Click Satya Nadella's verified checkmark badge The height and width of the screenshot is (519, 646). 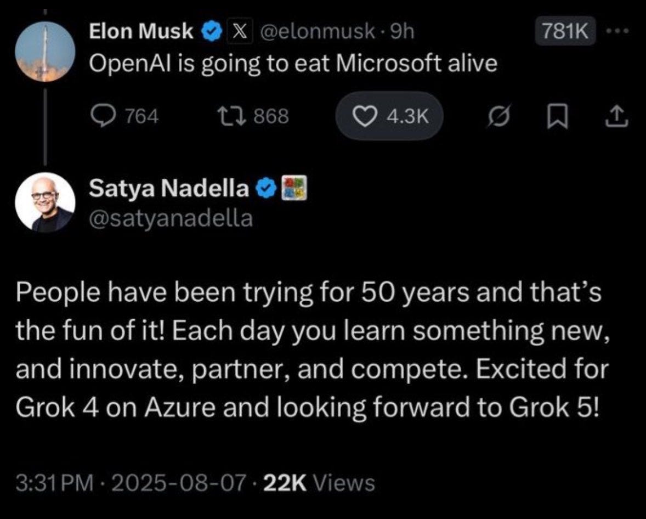tap(266, 189)
